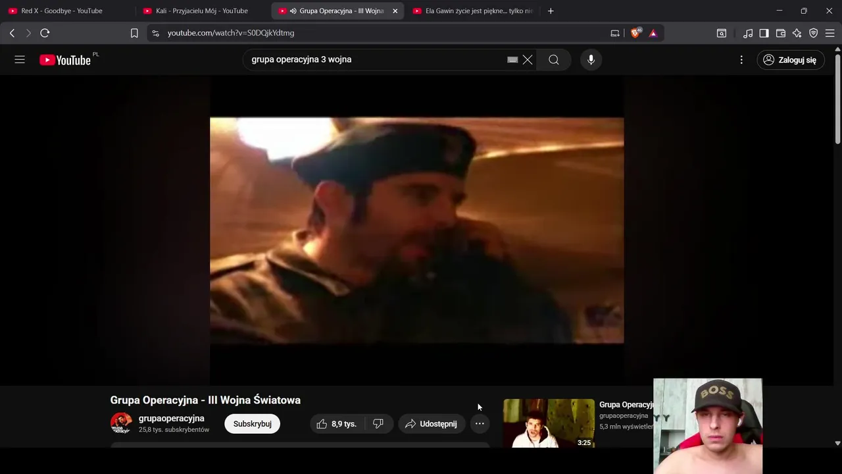This screenshot has width=842, height=474.
Task: Open the grupaoperacyjna channel name link
Action: click(x=171, y=419)
